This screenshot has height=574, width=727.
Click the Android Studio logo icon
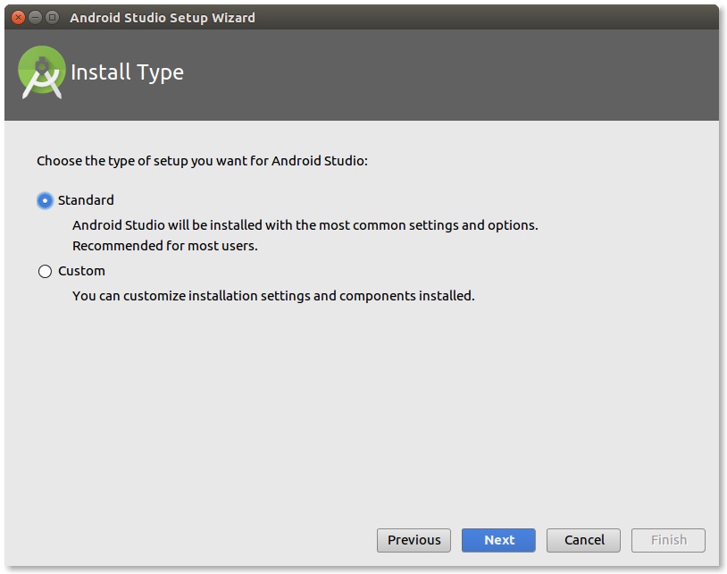41,72
